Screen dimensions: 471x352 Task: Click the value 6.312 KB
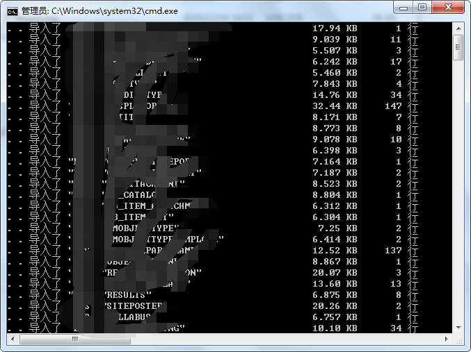(335, 206)
